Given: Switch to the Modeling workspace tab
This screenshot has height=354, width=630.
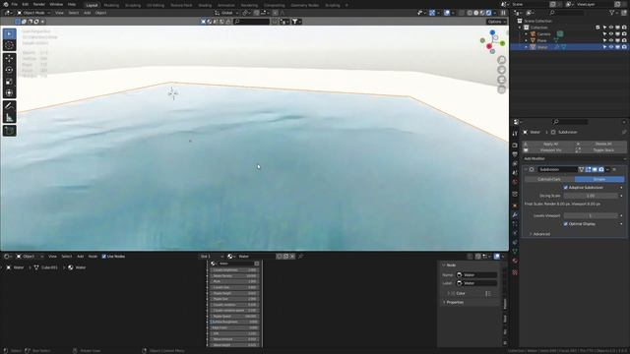Looking at the screenshot, I should point(111,5).
